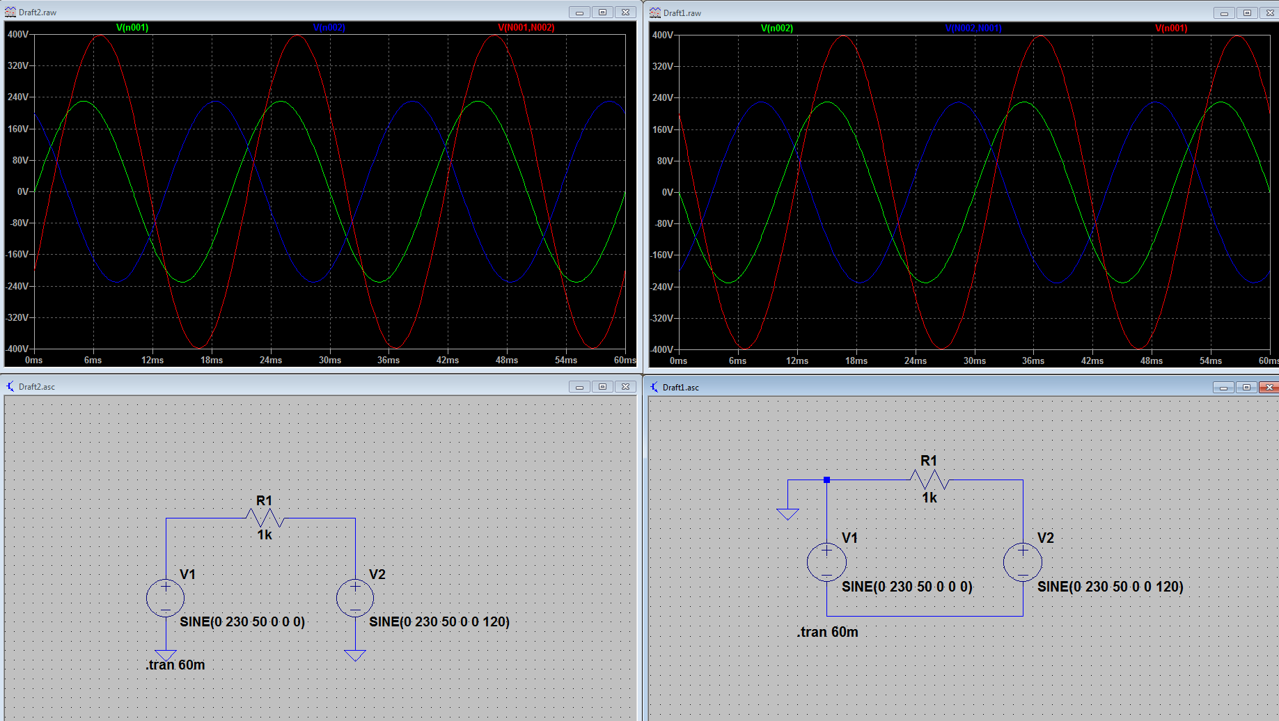Click the V2 label in Draft1.asc
The width and height of the screenshot is (1279, 721).
pyautogui.click(x=1046, y=538)
